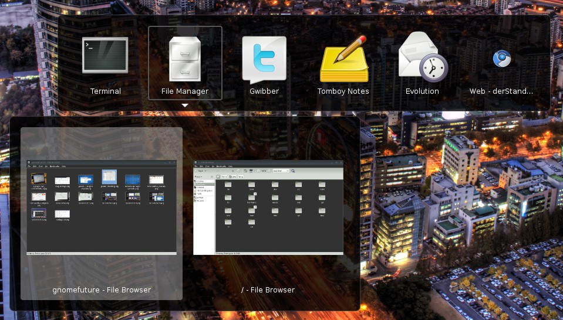Click the "gnomefuture - File Browser" caption
The height and width of the screenshot is (320, 563).
[102, 290]
